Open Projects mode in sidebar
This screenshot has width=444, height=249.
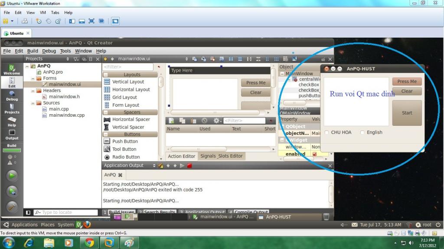12,109
